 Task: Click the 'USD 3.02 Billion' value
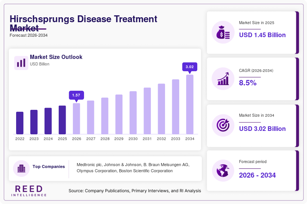pyautogui.click(x=262, y=129)
